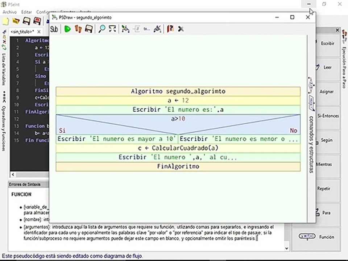Screen dimensions: 348x261
Task: Click the greyed box-diagram style icon
Action: (x=137, y=29)
